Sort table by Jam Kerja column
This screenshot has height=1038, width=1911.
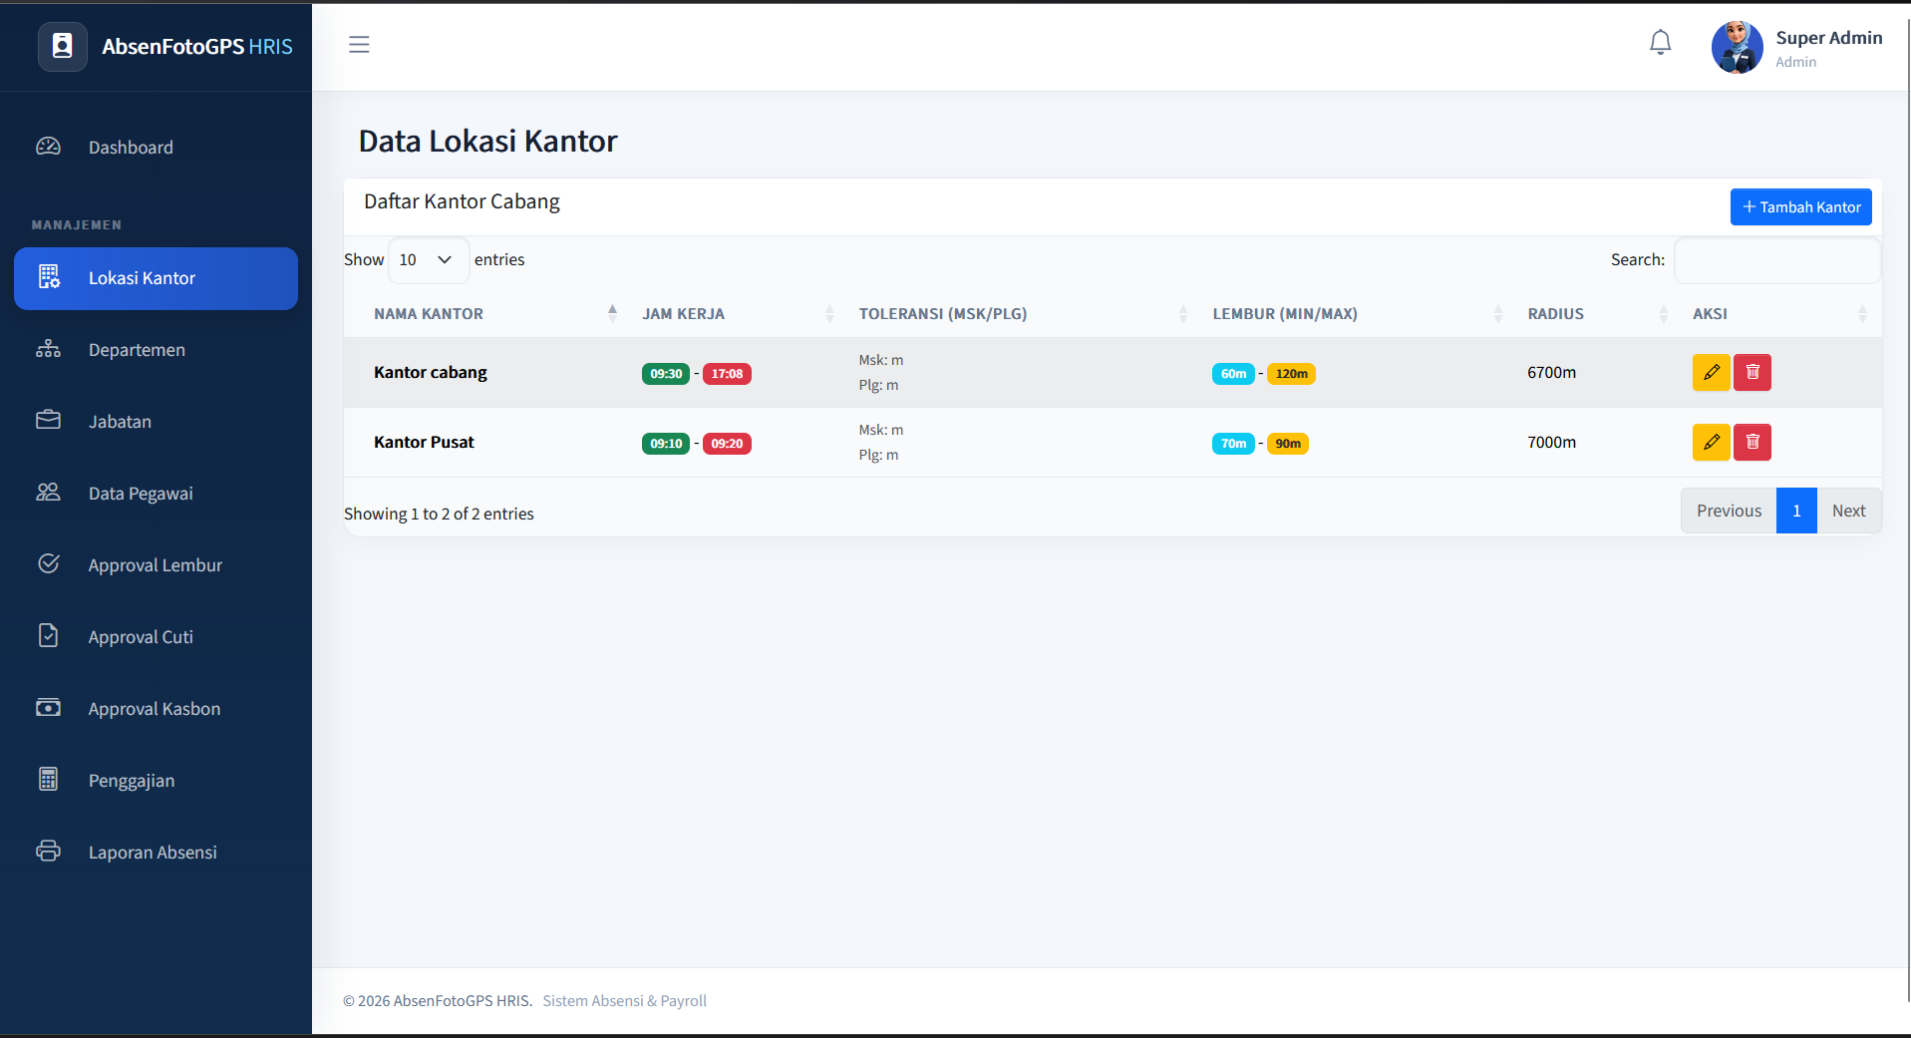coord(738,313)
